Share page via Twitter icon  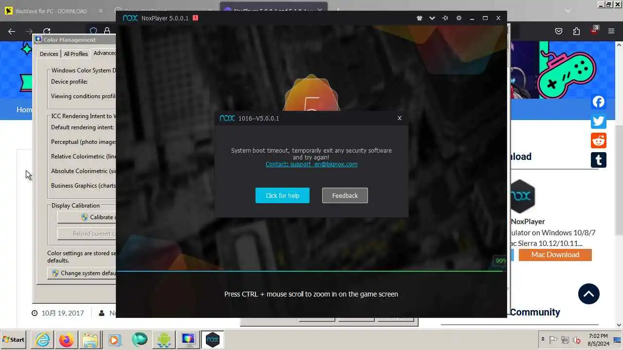(x=599, y=121)
